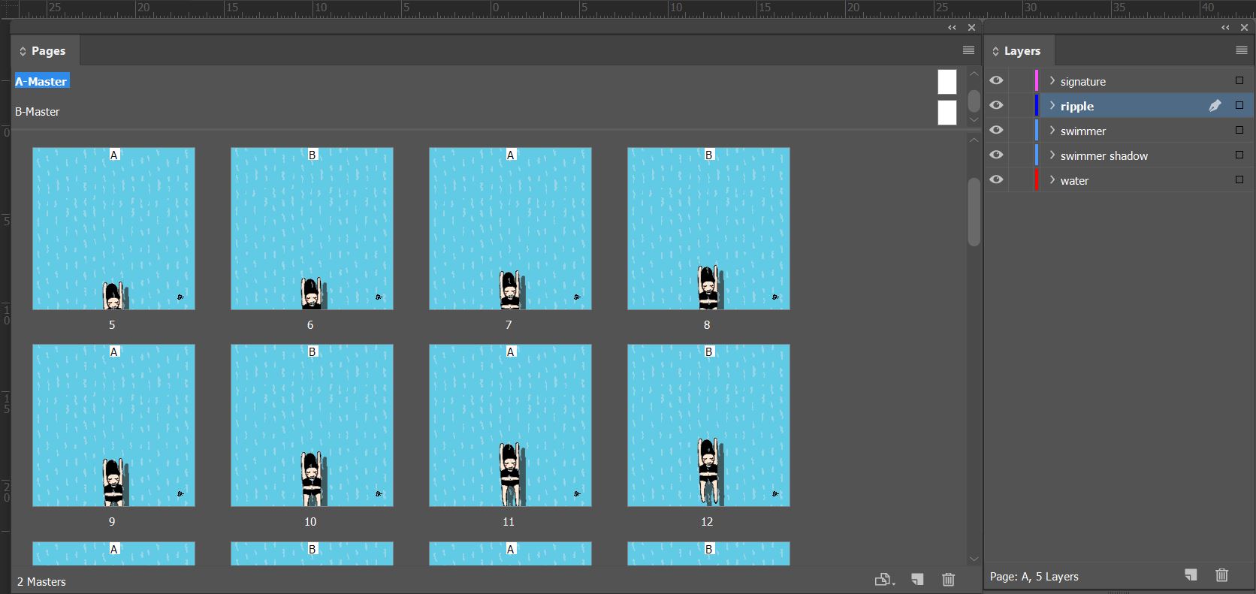The image size is (1256, 594).
Task: Select the swimmer layer name
Action: click(1082, 131)
